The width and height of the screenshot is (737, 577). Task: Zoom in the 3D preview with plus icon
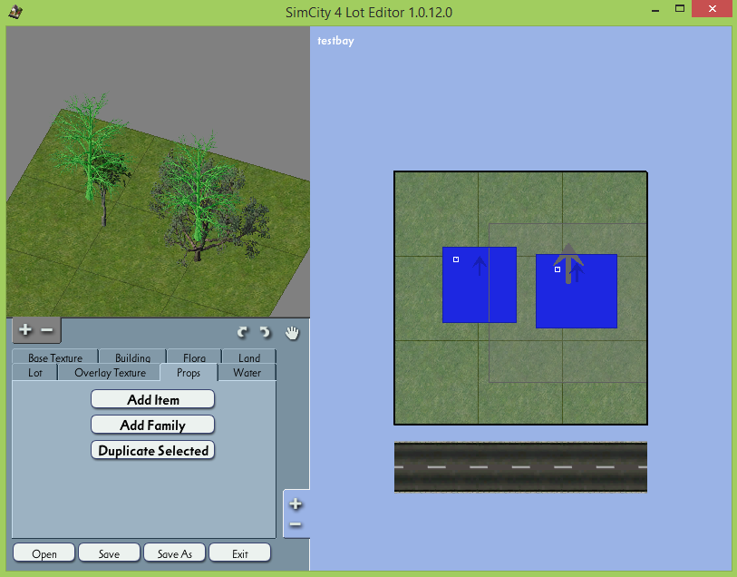point(25,330)
